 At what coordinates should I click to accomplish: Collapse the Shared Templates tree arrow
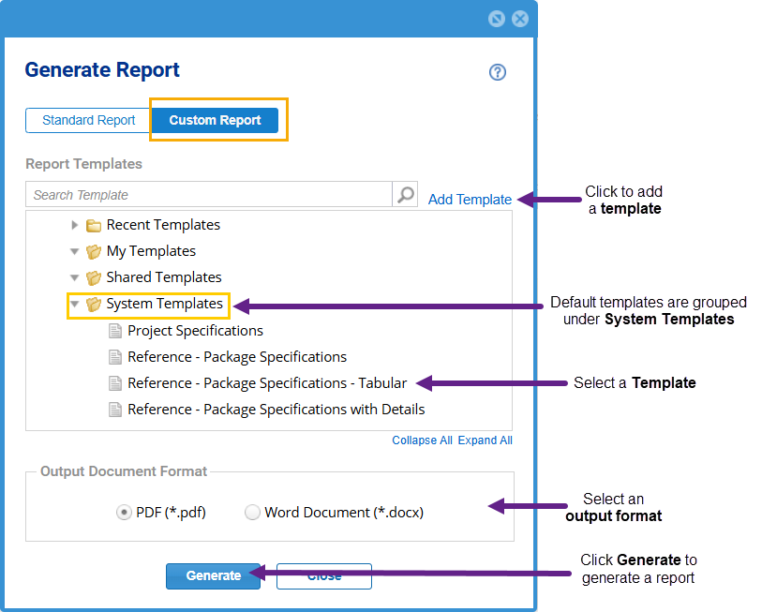75,277
